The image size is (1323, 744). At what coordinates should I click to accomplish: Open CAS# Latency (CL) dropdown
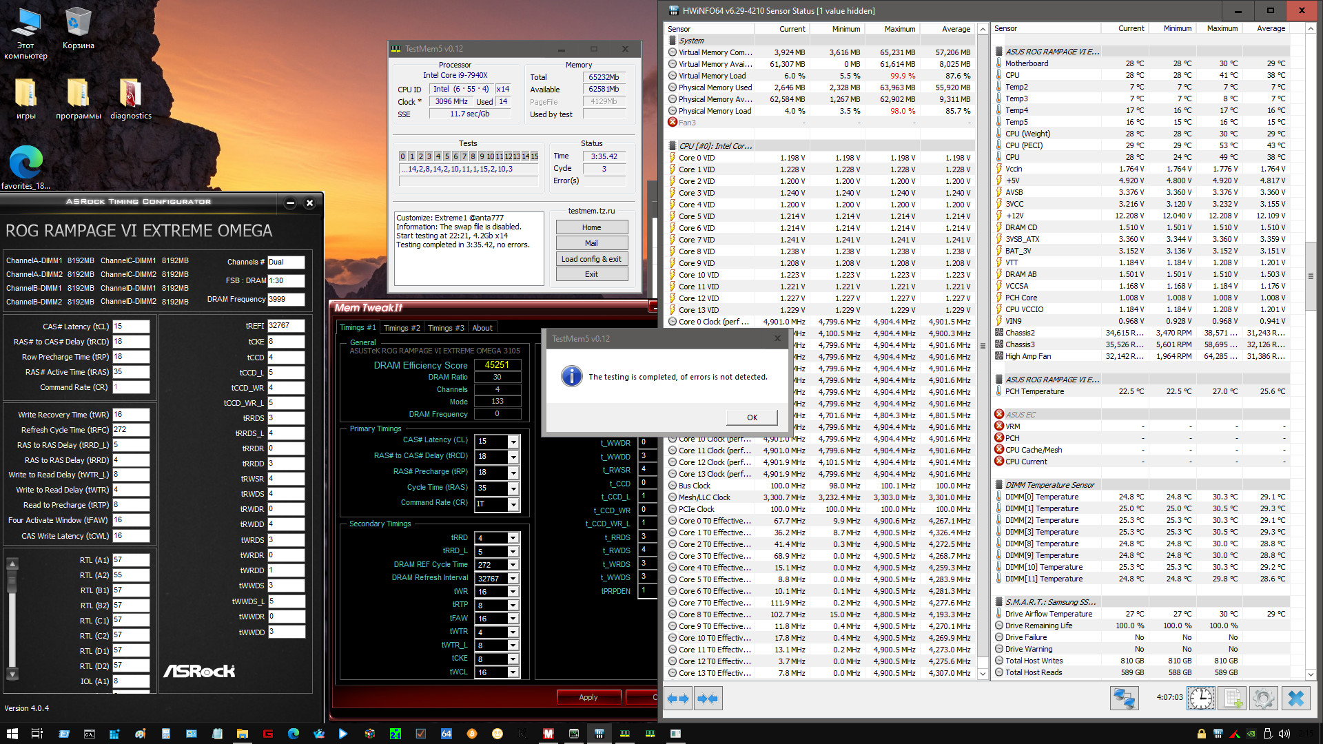point(513,441)
